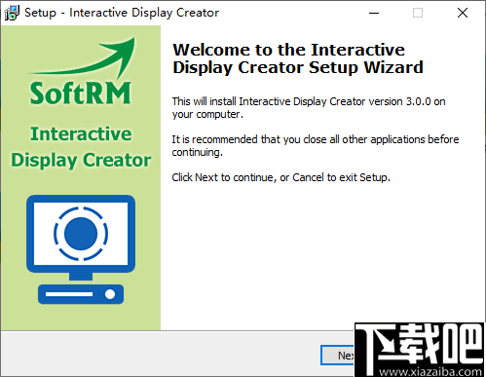Click the SoftRM logo with green arrow
The image size is (486, 377).
tap(81, 71)
